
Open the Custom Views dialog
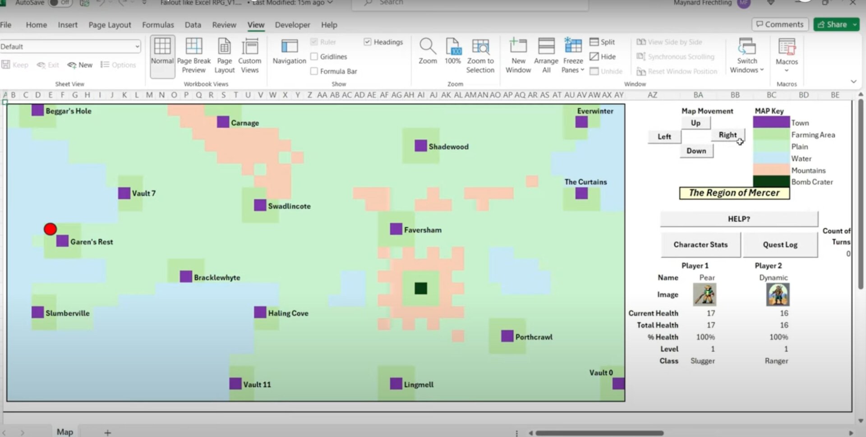250,55
